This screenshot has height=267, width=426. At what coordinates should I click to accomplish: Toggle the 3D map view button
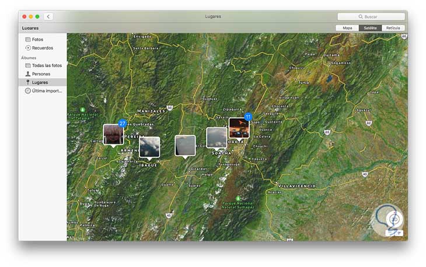click(394, 219)
